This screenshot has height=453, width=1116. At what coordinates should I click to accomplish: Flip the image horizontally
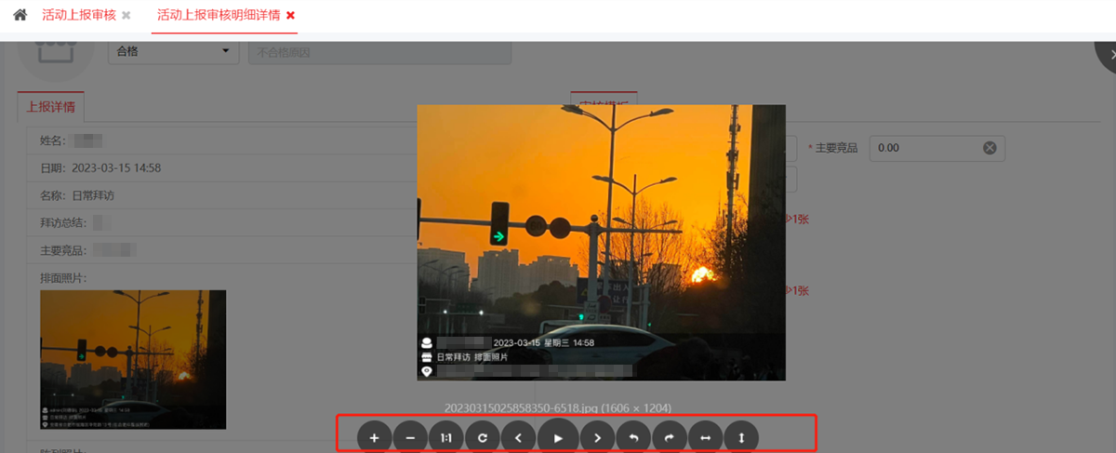[706, 437]
